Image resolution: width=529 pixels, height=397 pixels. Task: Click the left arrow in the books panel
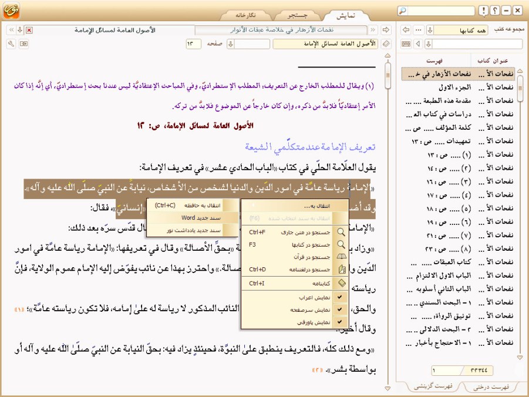[x=406, y=30]
